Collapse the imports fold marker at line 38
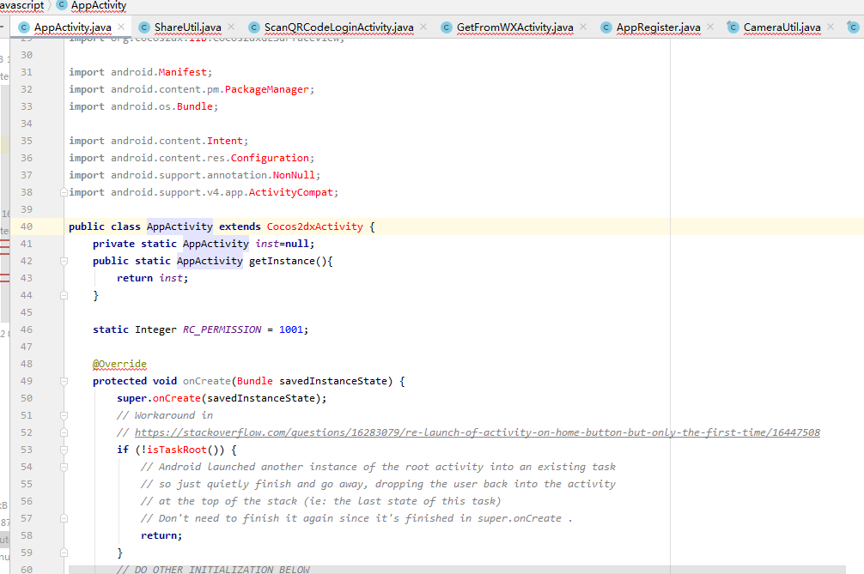The image size is (864, 574). click(x=64, y=192)
